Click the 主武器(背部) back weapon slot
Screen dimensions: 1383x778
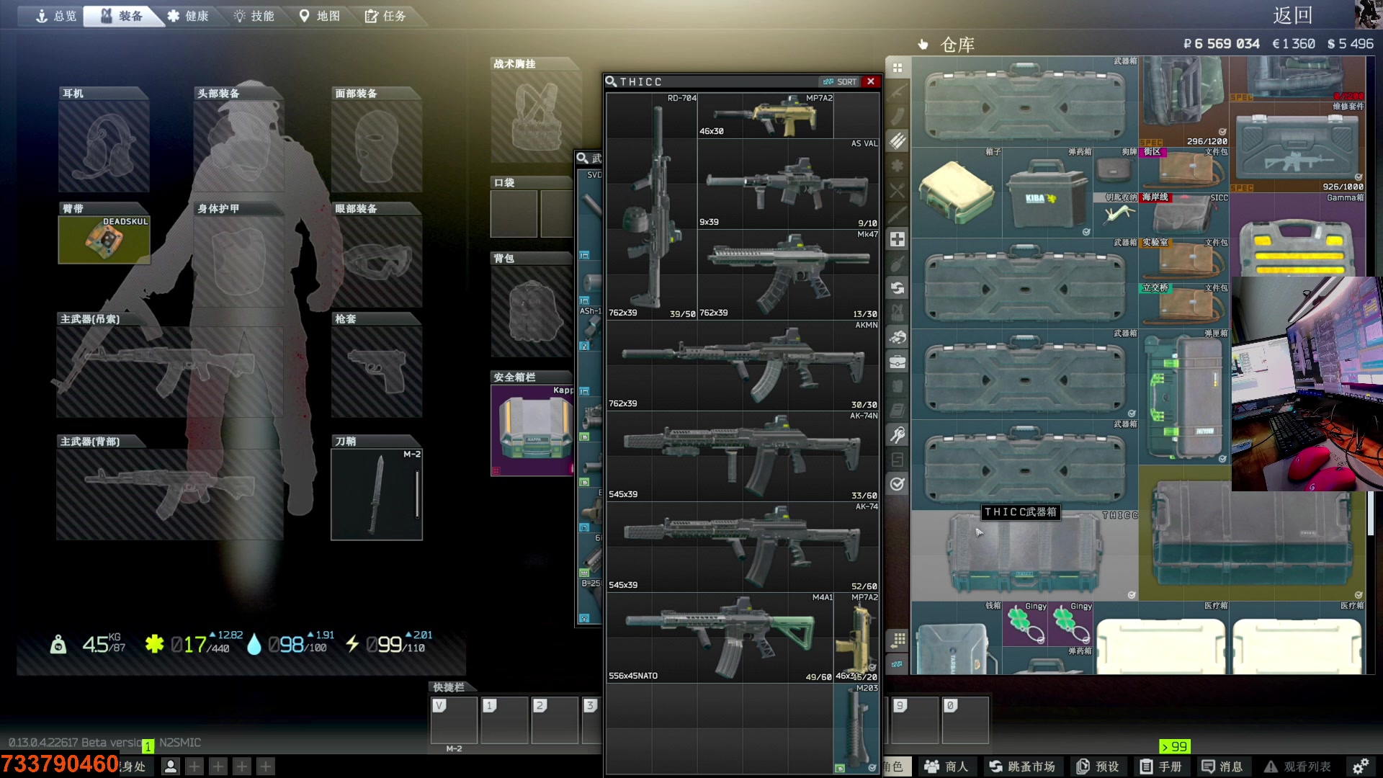170,493
